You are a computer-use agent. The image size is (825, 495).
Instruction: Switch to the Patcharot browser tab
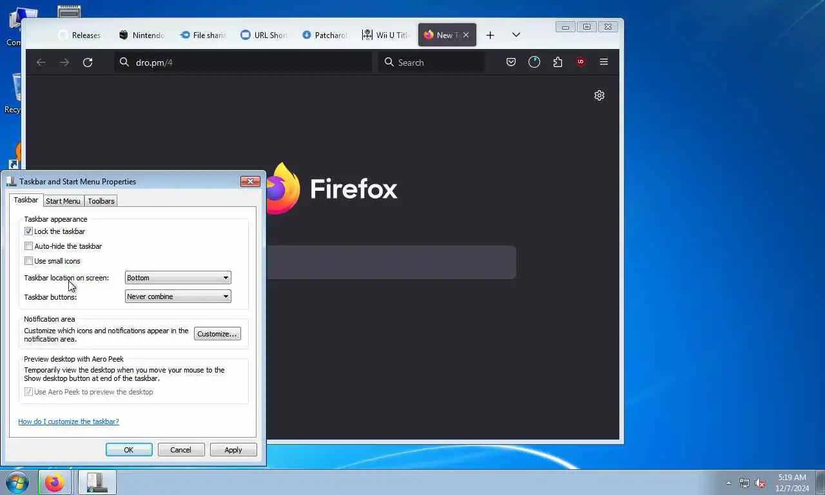(x=324, y=35)
